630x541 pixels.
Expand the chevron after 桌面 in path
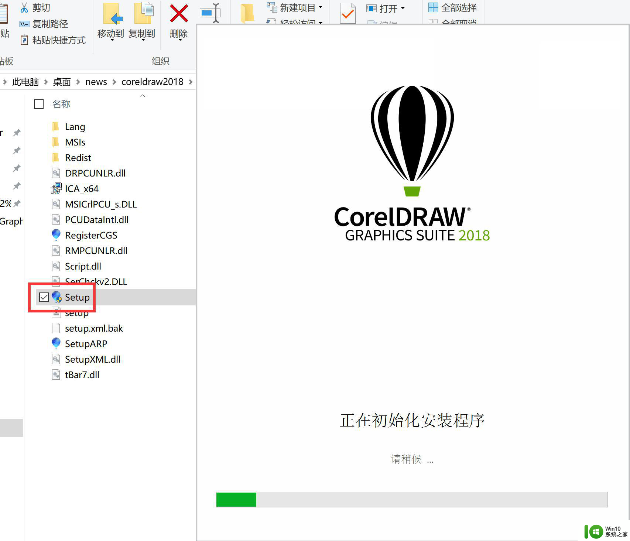point(78,82)
